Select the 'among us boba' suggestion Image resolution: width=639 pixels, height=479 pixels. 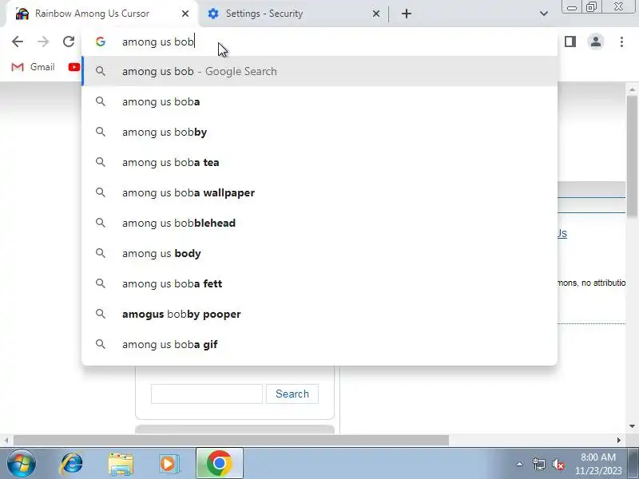(319, 102)
